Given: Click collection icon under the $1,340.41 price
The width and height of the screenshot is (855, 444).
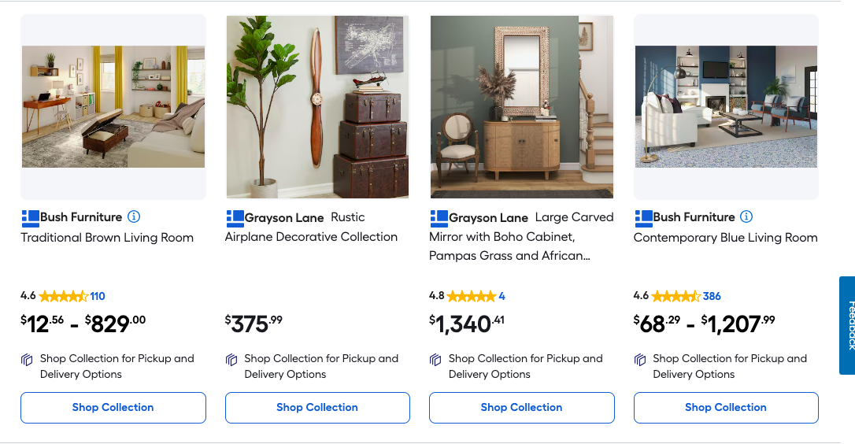Looking at the screenshot, I should coord(435,360).
